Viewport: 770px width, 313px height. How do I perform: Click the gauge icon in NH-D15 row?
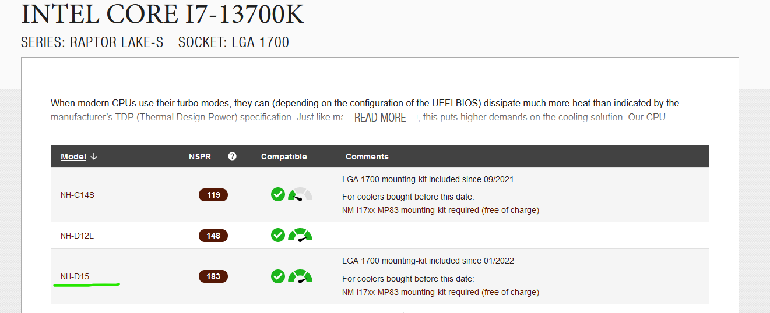[x=300, y=276]
